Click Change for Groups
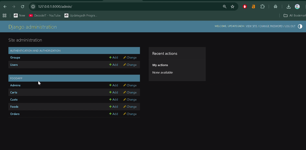 (130, 57)
